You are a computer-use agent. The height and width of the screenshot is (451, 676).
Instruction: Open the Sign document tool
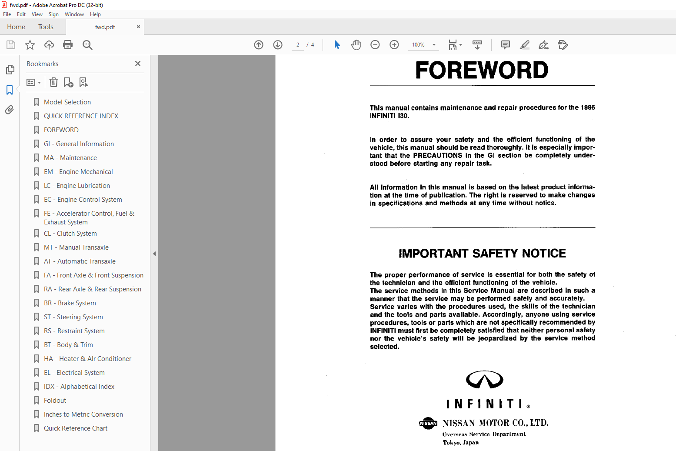pos(543,45)
